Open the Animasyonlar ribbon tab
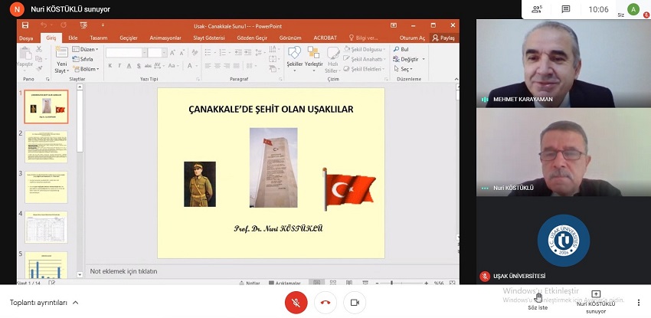 [165, 37]
